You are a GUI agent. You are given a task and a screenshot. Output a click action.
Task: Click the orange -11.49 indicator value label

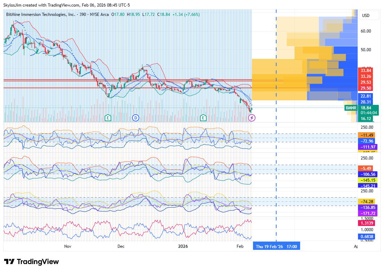click(x=367, y=135)
